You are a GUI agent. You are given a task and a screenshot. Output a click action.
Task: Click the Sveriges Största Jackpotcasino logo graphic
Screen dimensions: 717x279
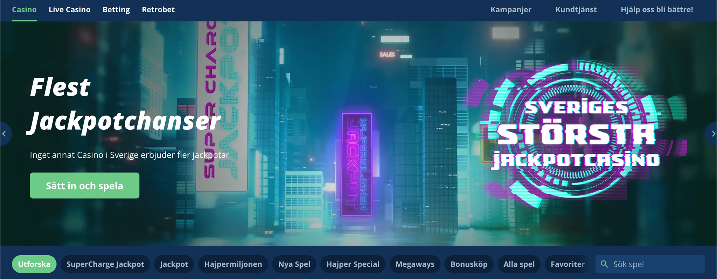pyautogui.click(x=576, y=134)
